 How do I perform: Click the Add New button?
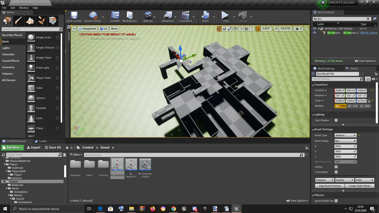(13, 147)
